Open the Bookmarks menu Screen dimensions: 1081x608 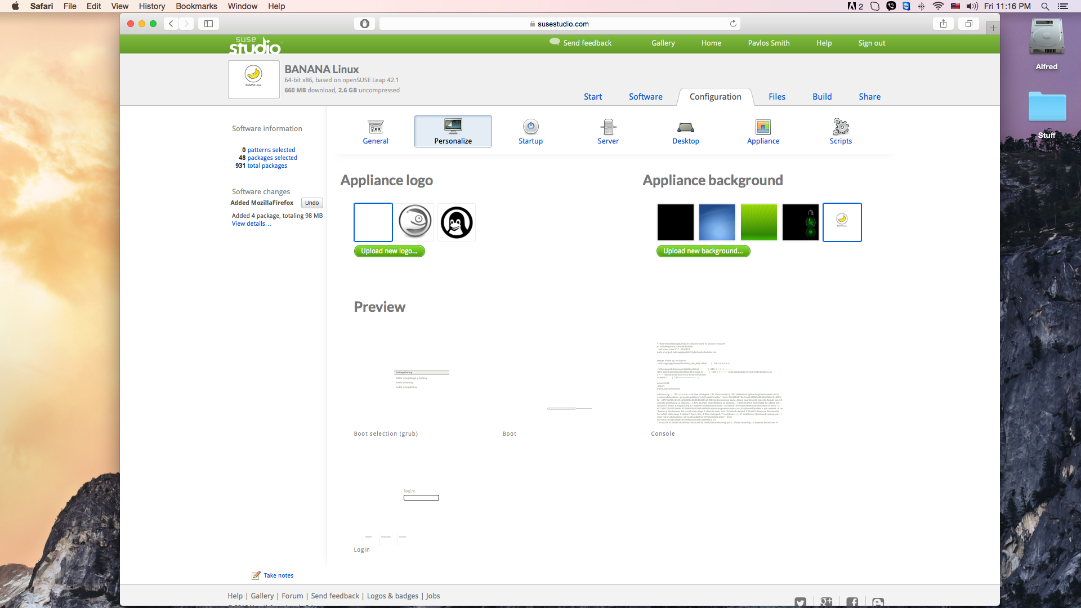pos(196,6)
